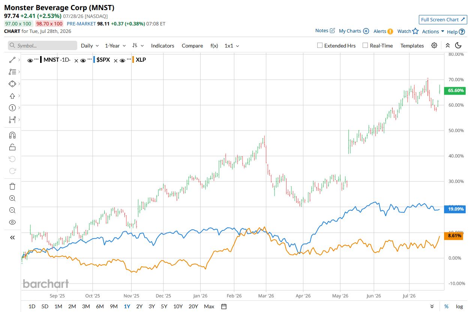Screen dimensions: 474x312
Task: Open the 1x1 grid layout dropdown
Action: click(x=232, y=46)
